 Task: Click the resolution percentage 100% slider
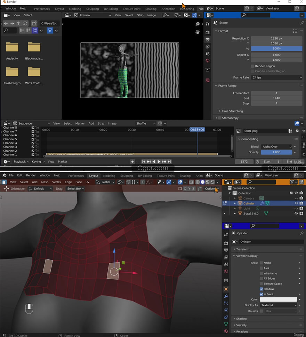point(276,49)
